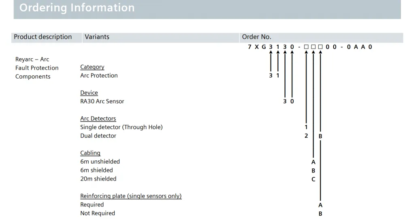Select the Arc Detectors heading
Image resolution: width=405 pixels, height=219 pixels.
coord(98,119)
